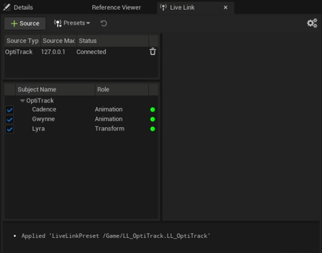322x253 pixels.
Task: Click the Subject Name column header
Action: [x=55, y=89]
